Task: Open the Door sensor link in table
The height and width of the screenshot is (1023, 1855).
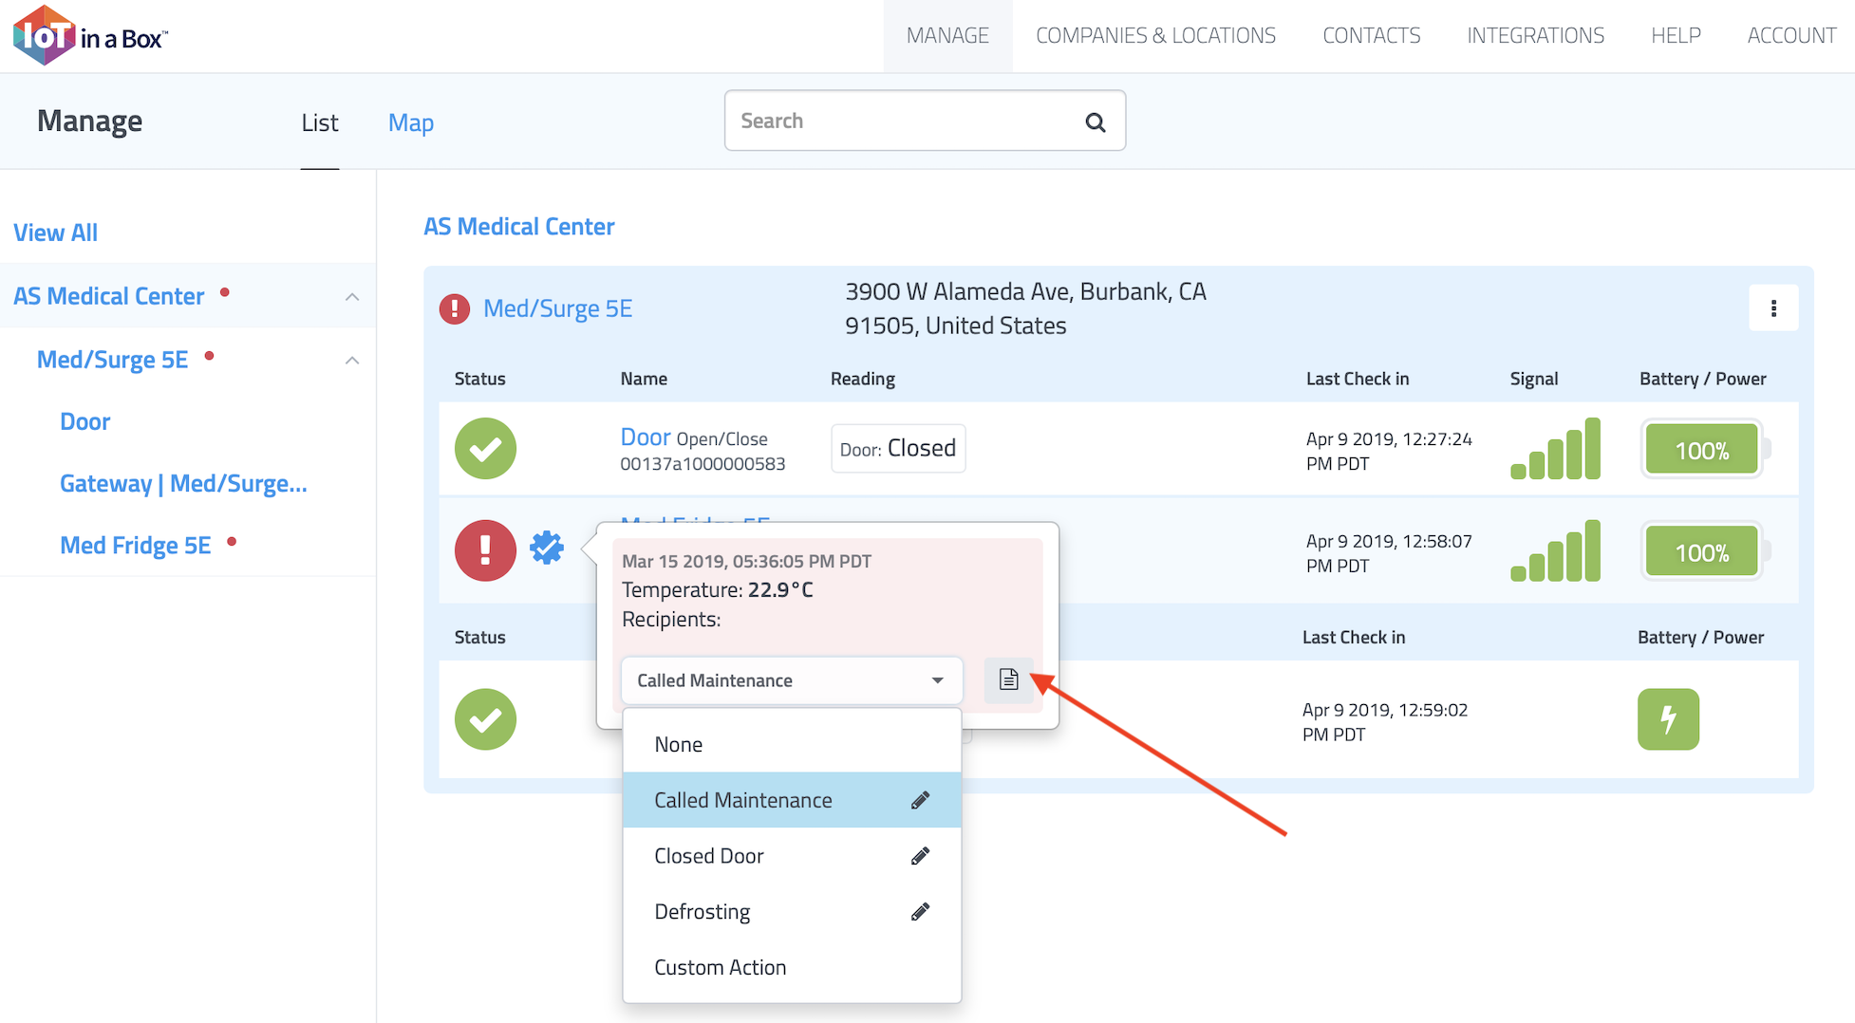Action: point(646,437)
